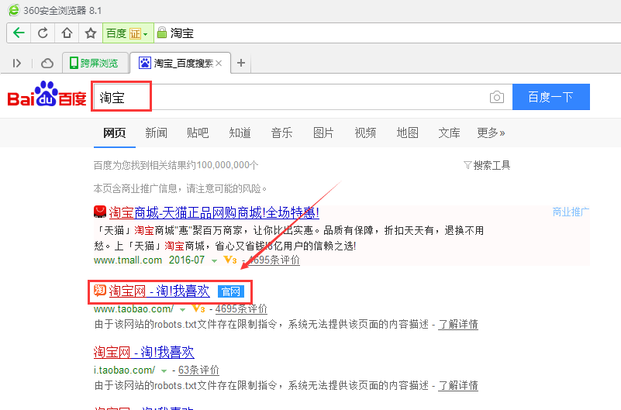Expand the 更多» categories
This screenshot has width=621, height=410.
491,133
